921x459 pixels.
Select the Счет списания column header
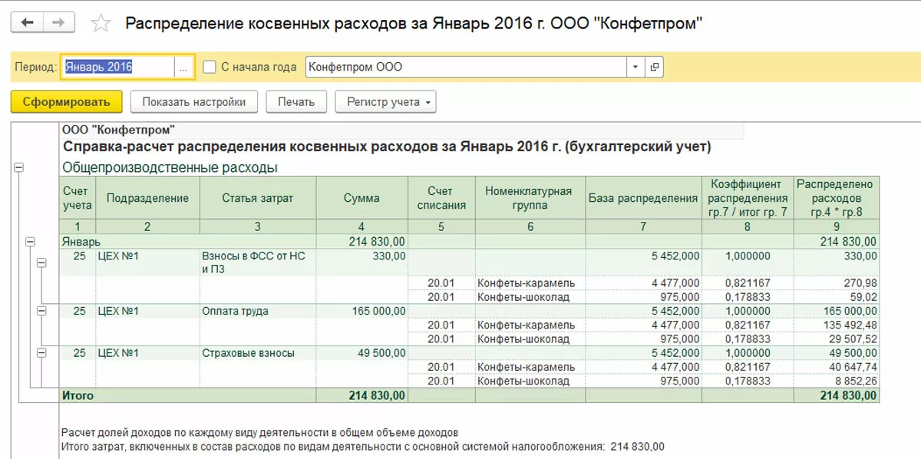coord(441,198)
